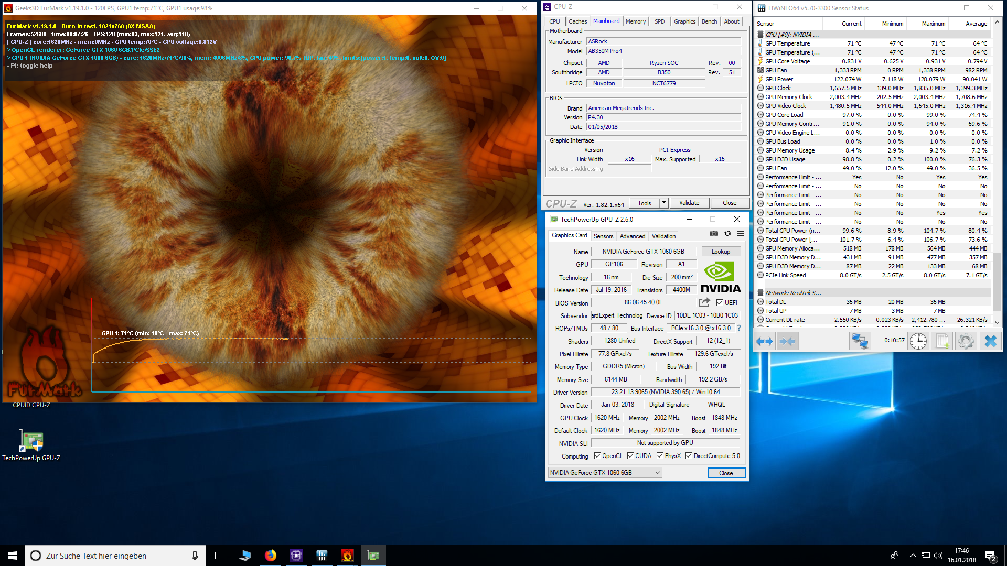This screenshot has width=1007, height=566.
Task: Click the BIOS export share icon
Action: coord(704,302)
